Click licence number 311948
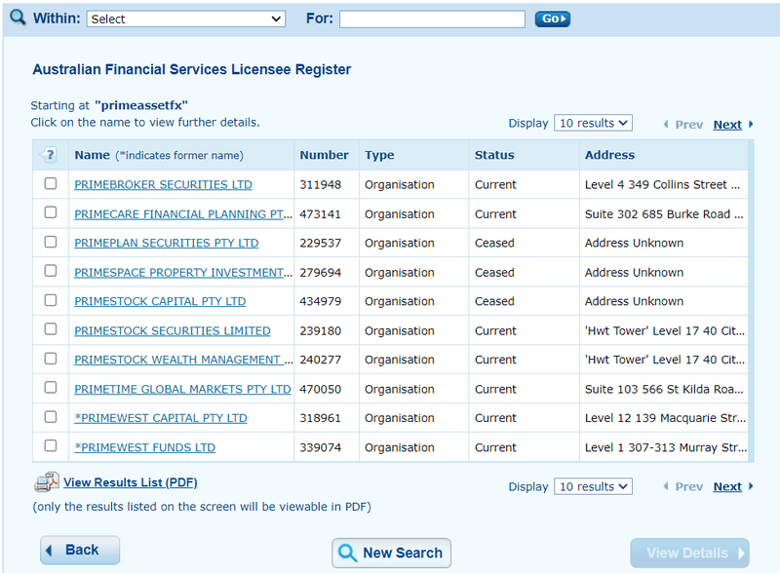780x573 pixels. click(321, 184)
